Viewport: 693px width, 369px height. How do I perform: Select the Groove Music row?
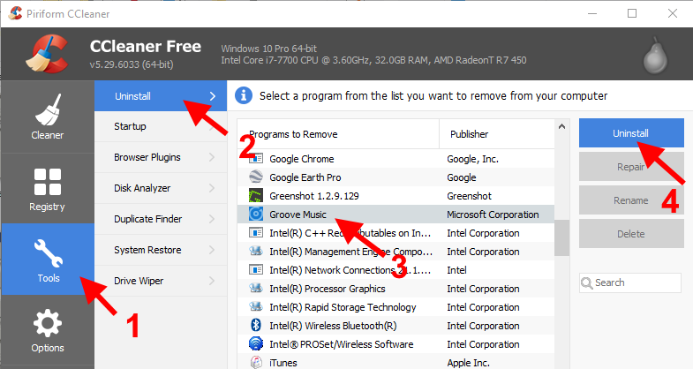pos(395,215)
